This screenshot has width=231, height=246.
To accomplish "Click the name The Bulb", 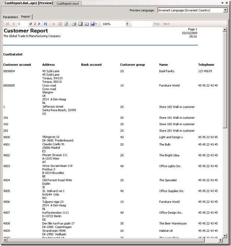I will tap(165, 145).
